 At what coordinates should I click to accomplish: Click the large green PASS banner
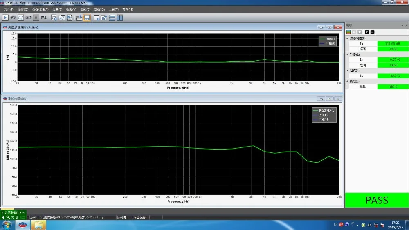(x=377, y=200)
